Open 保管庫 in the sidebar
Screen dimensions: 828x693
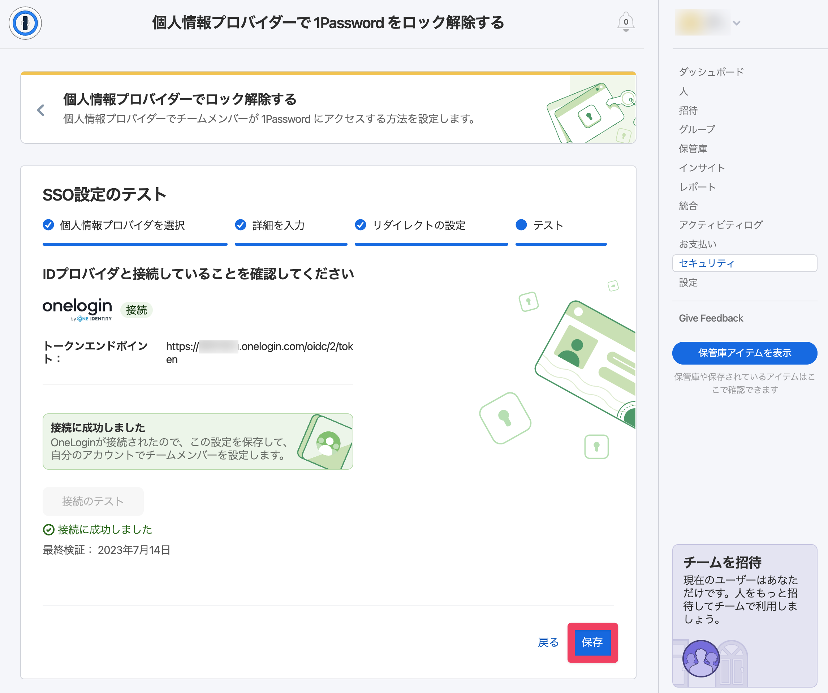pos(693,149)
